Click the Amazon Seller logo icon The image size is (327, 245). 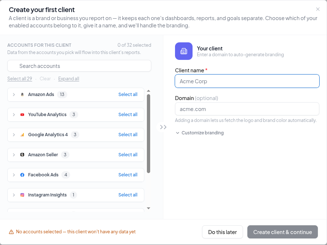pos(22,154)
